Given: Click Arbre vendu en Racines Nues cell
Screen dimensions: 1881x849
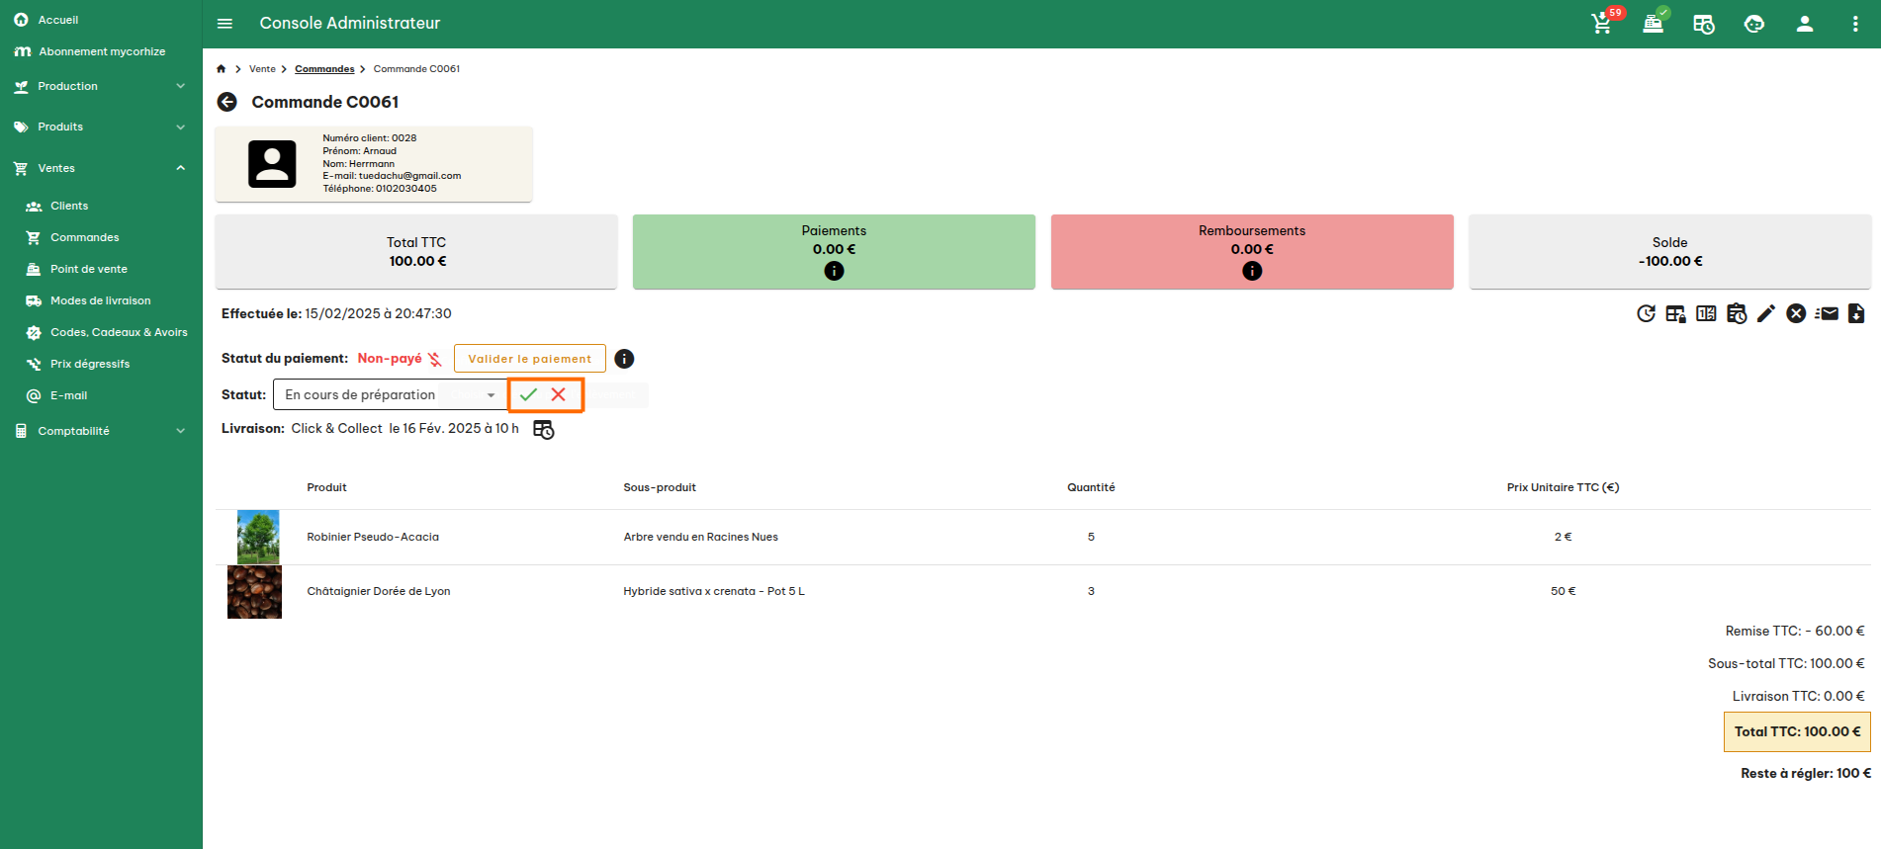Looking at the screenshot, I should [700, 537].
